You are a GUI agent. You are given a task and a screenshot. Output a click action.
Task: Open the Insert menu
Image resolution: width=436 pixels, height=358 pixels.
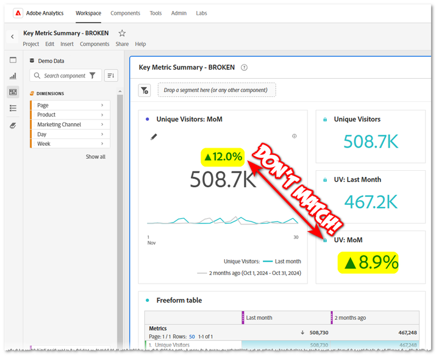tap(67, 44)
